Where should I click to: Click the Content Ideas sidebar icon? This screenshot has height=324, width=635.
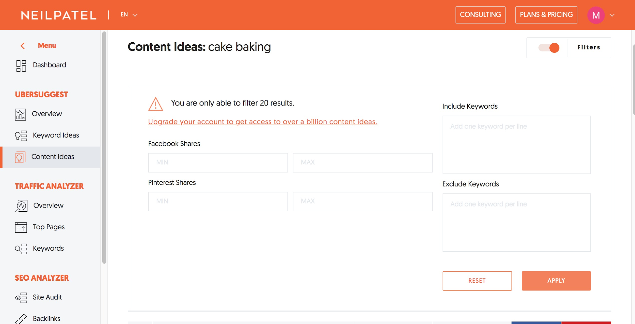pos(20,157)
